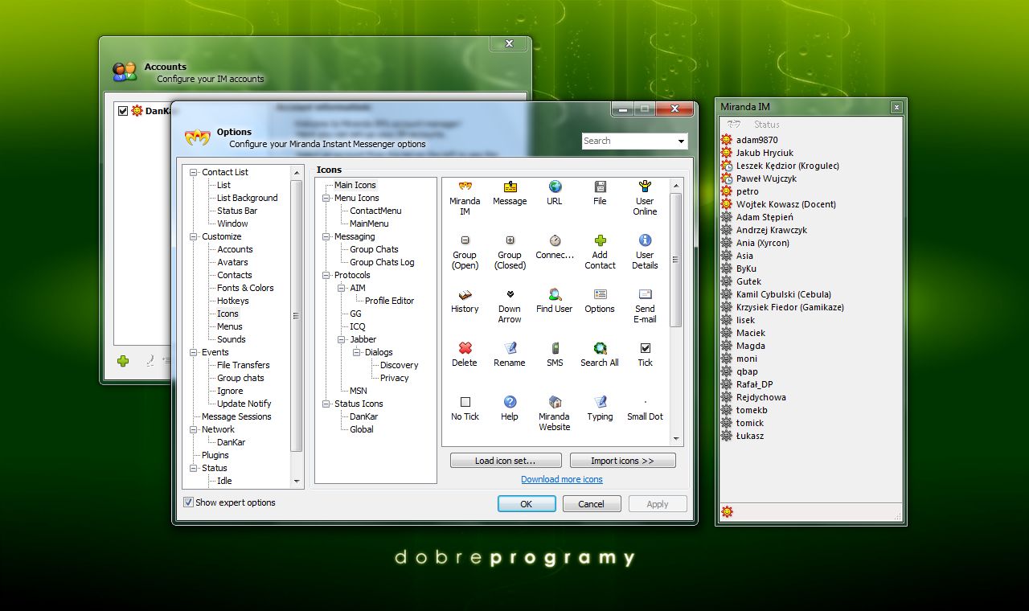Open main menu icon in Miranda IM window
This screenshot has width=1029, height=611.
coord(732,125)
